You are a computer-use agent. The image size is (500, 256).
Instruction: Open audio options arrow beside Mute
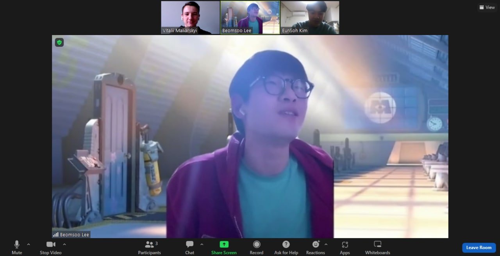(29, 244)
